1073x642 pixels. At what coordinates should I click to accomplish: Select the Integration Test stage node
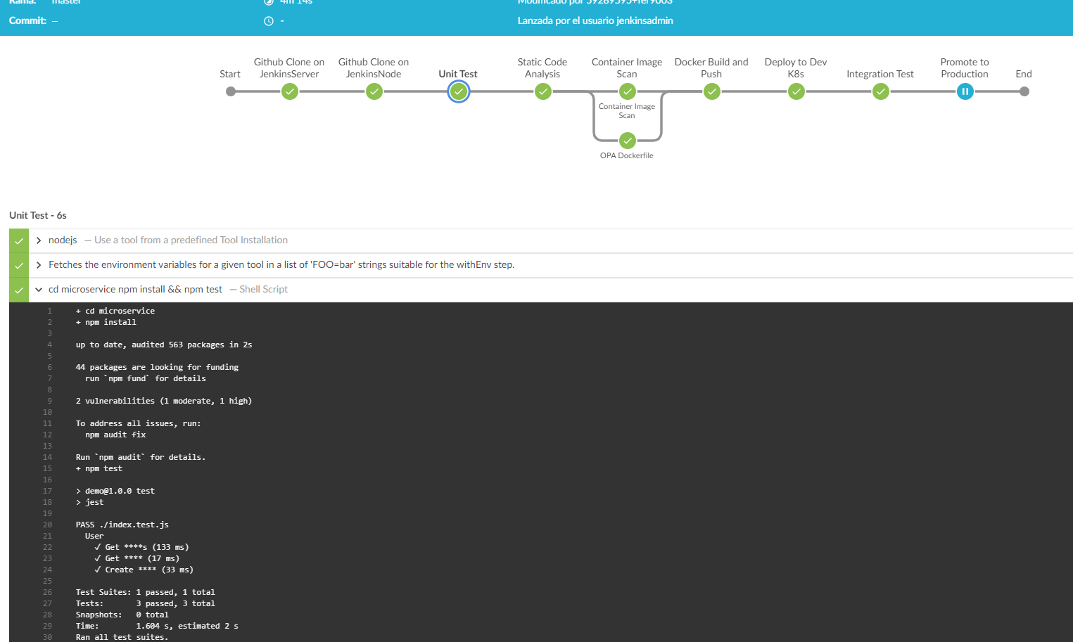tap(880, 91)
